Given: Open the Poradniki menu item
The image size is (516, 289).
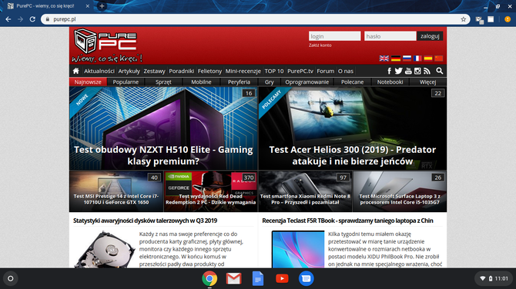Looking at the screenshot, I should pyautogui.click(x=181, y=71).
